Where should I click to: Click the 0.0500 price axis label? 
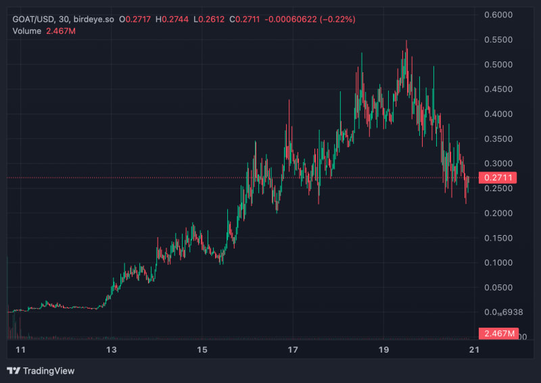coord(498,288)
